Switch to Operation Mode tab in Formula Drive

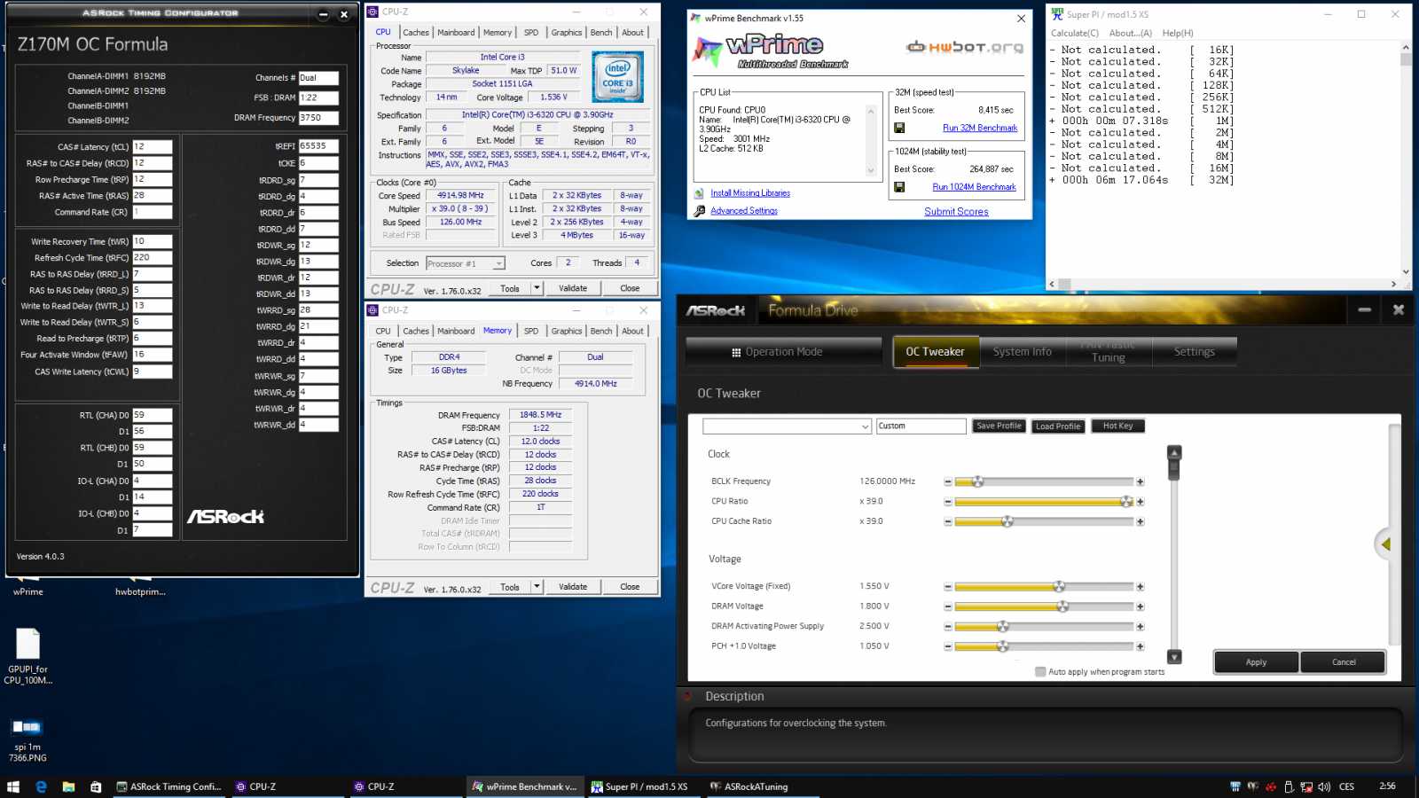coord(784,352)
